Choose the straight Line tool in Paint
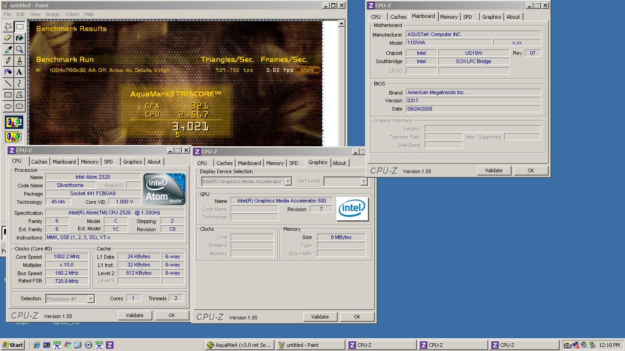Screen dimensions: 625x351 (x=8, y=83)
